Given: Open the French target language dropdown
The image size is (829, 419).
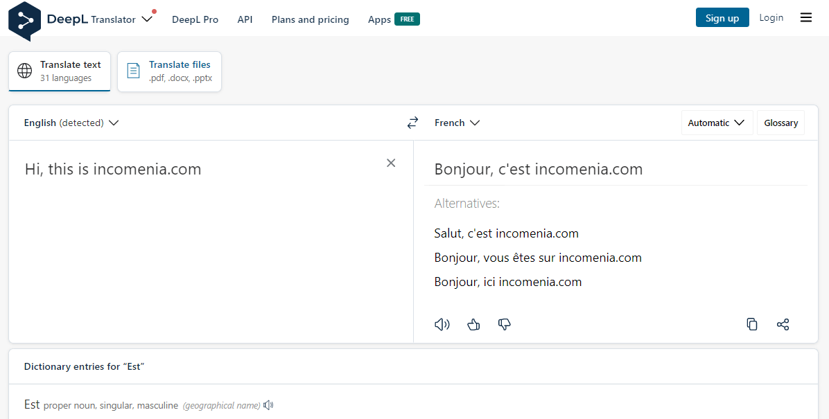Looking at the screenshot, I should click(x=457, y=123).
